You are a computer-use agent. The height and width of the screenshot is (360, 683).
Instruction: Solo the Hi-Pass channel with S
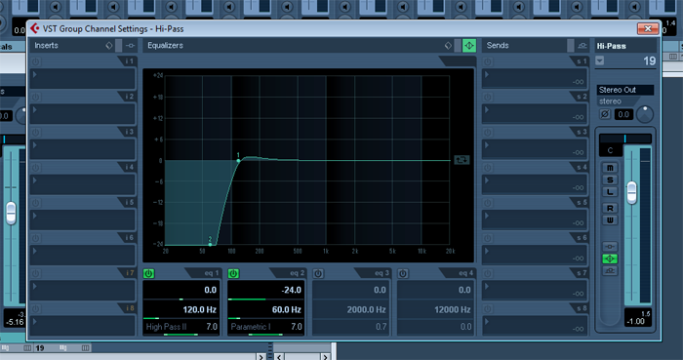[610, 180]
